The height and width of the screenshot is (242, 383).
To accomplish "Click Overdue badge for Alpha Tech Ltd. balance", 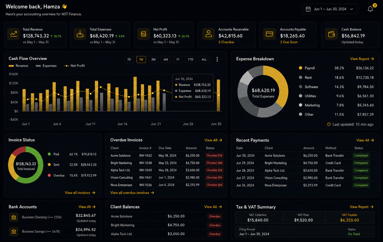I will pyautogui.click(x=215, y=234).
